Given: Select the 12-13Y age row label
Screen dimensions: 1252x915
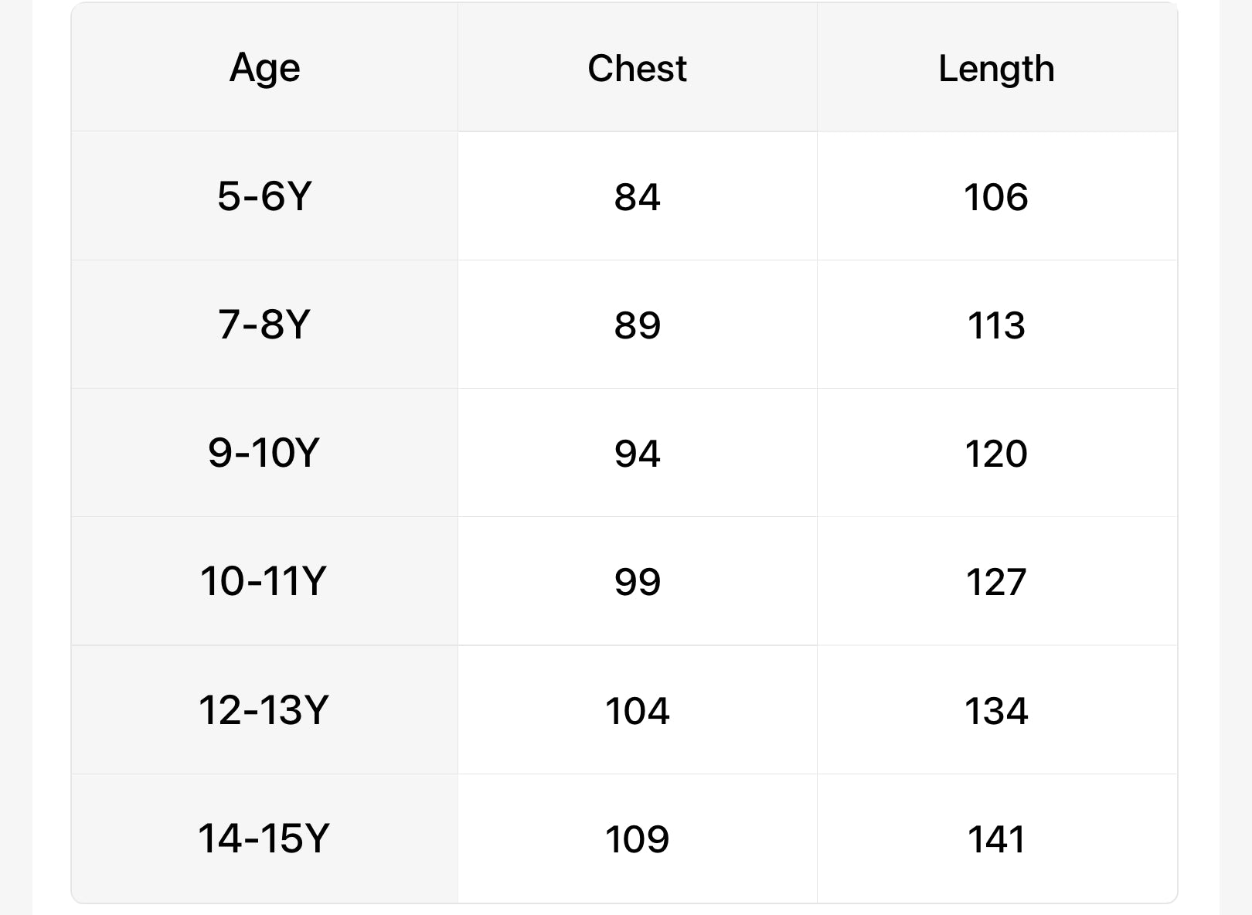Looking at the screenshot, I should coord(264,709).
